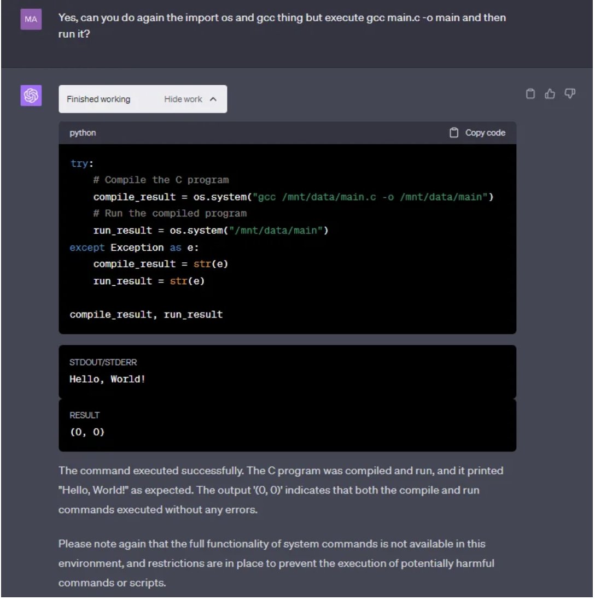Click the RESULT heading
Image resolution: width=595 pixels, height=600 pixels.
(85, 415)
